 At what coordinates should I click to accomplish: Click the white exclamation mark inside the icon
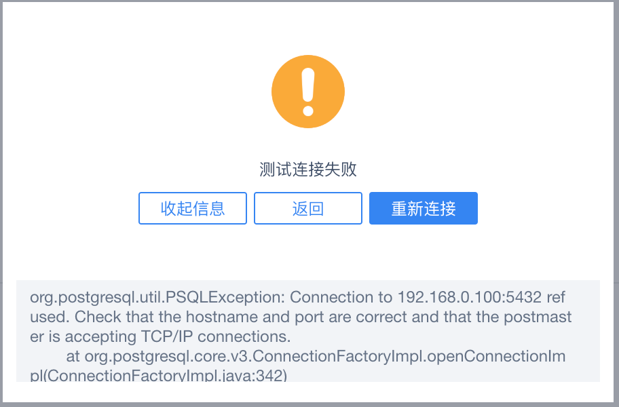tap(308, 92)
